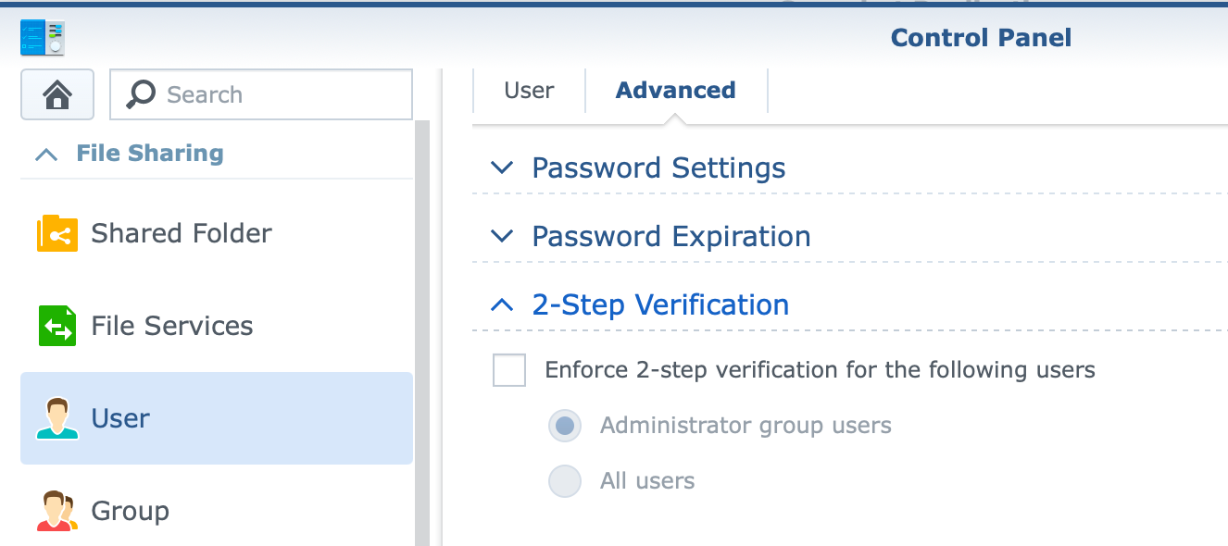
Task: Collapse the File Sharing category
Action: [46, 155]
